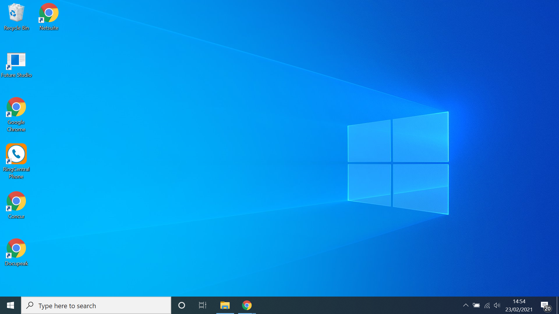Open File Explorer from the taskbar
This screenshot has width=559, height=314.
point(224,305)
